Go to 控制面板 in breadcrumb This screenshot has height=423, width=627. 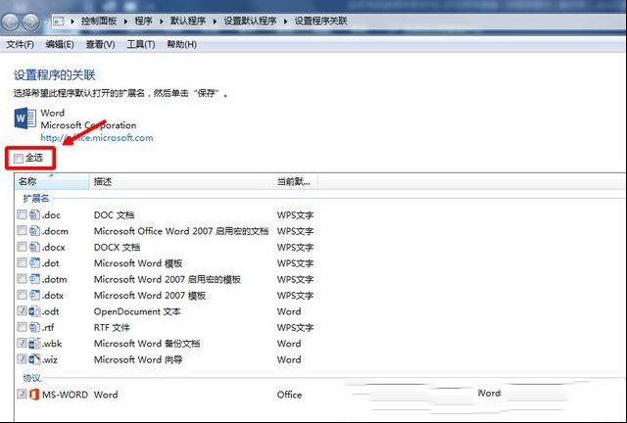click(x=99, y=22)
